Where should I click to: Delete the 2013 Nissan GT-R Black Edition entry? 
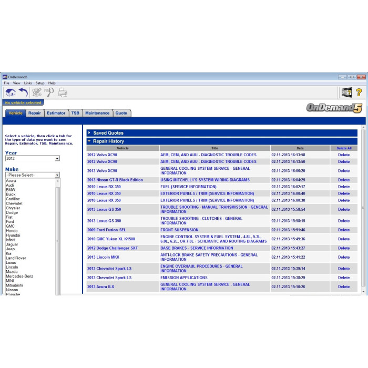coord(344,180)
